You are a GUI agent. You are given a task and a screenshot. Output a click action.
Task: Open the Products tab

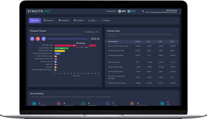(x=49, y=21)
